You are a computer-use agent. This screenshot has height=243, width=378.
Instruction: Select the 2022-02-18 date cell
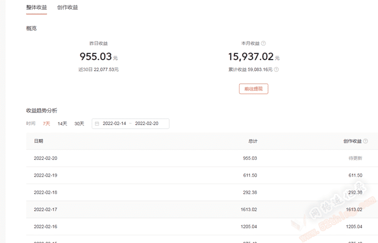(x=45, y=192)
